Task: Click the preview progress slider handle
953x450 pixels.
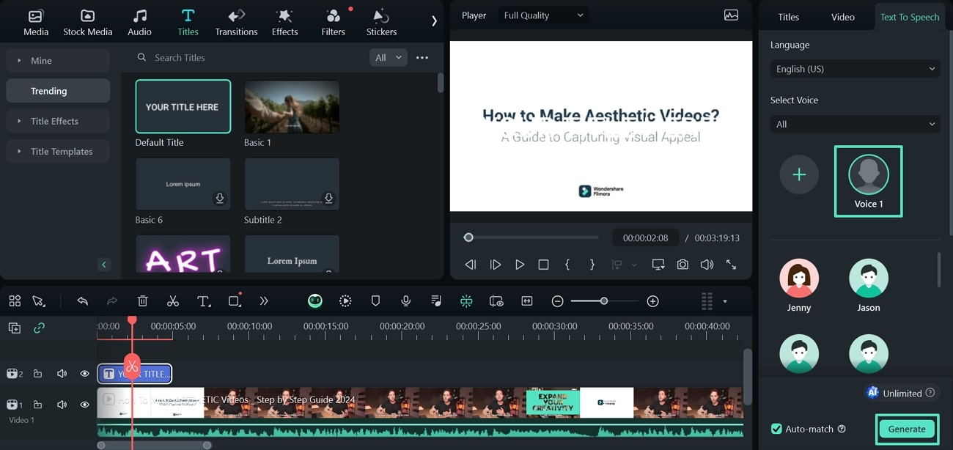Action: (x=468, y=237)
